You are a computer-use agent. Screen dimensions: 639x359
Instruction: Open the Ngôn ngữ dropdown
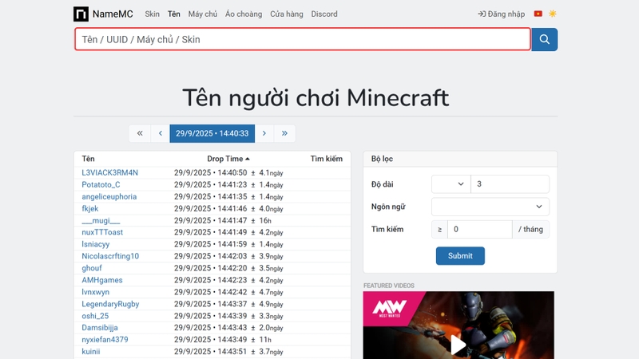click(x=490, y=207)
